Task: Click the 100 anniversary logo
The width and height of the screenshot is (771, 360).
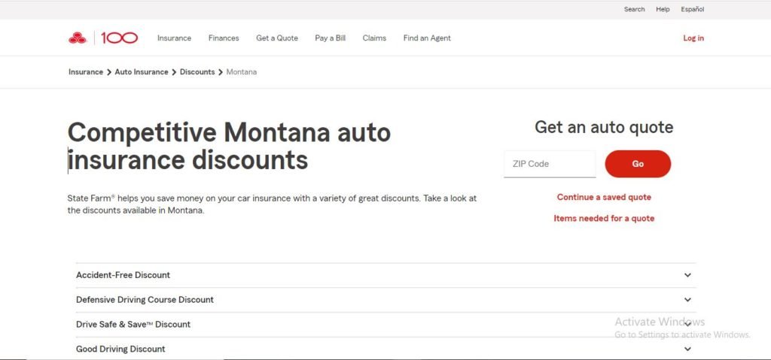Action: 120,38
